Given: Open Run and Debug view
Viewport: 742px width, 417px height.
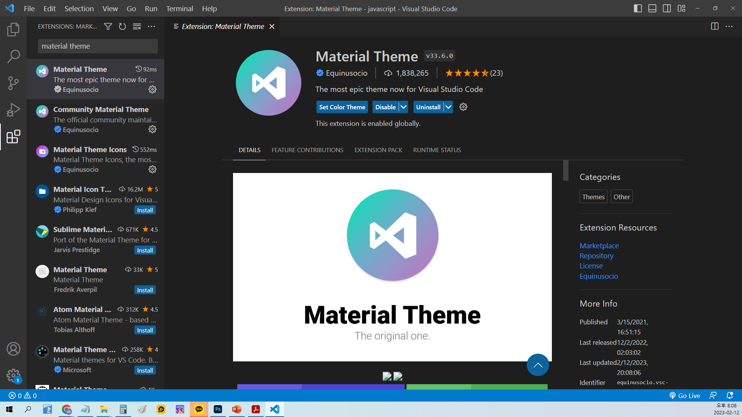Looking at the screenshot, I should tap(13, 110).
